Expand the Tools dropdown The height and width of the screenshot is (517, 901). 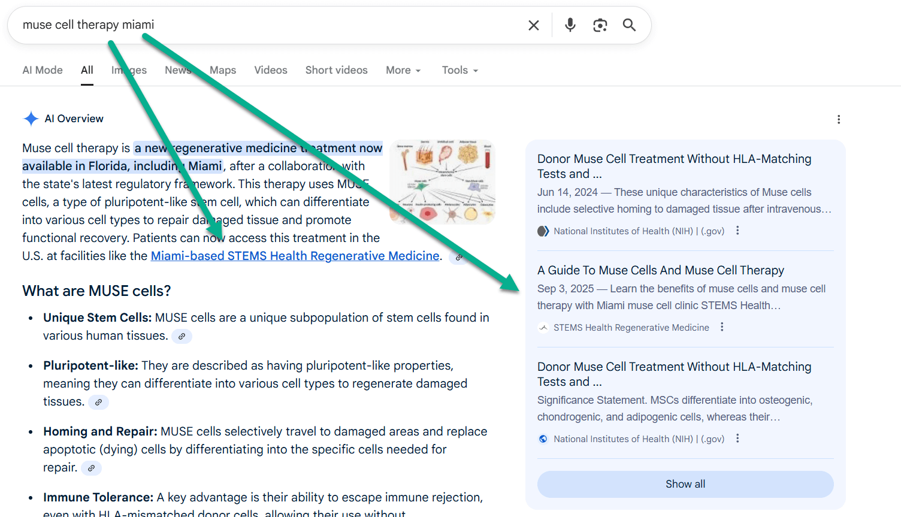pos(459,70)
